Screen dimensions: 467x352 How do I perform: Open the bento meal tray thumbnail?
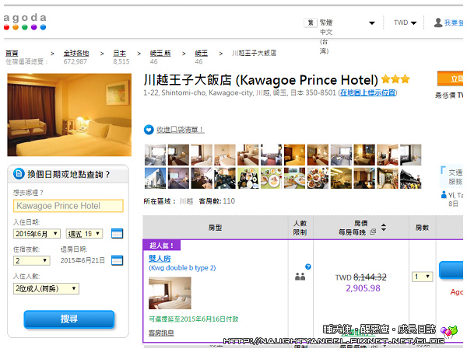coord(248,178)
